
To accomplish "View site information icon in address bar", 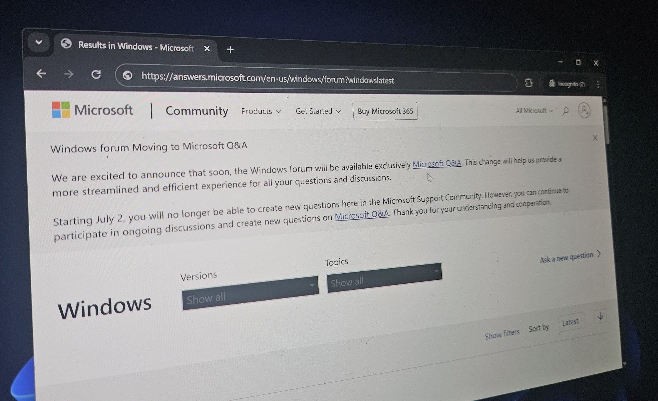I will point(127,75).
